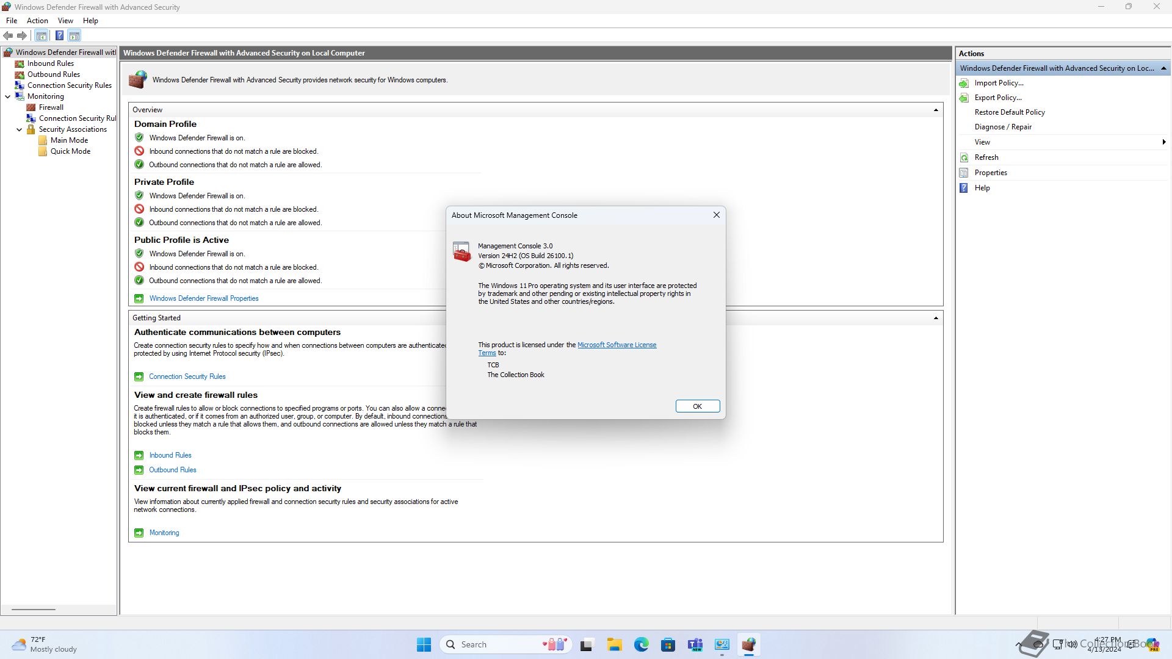Viewport: 1172px width, 659px height.
Task: Click the firewall app taskbar icon
Action: (748, 644)
